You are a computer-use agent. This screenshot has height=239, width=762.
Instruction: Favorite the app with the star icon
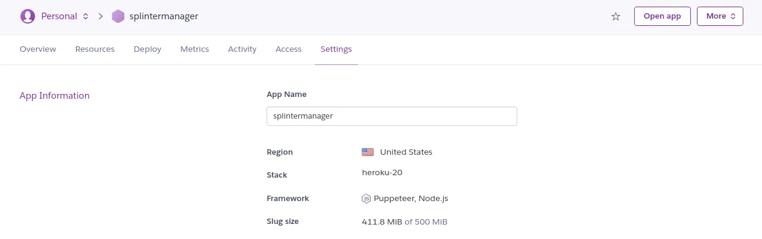click(x=616, y=16)
